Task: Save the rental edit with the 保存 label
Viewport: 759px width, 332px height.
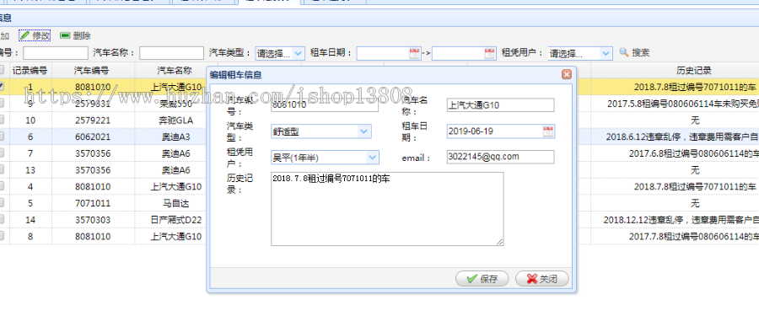Action: point(489,279)
